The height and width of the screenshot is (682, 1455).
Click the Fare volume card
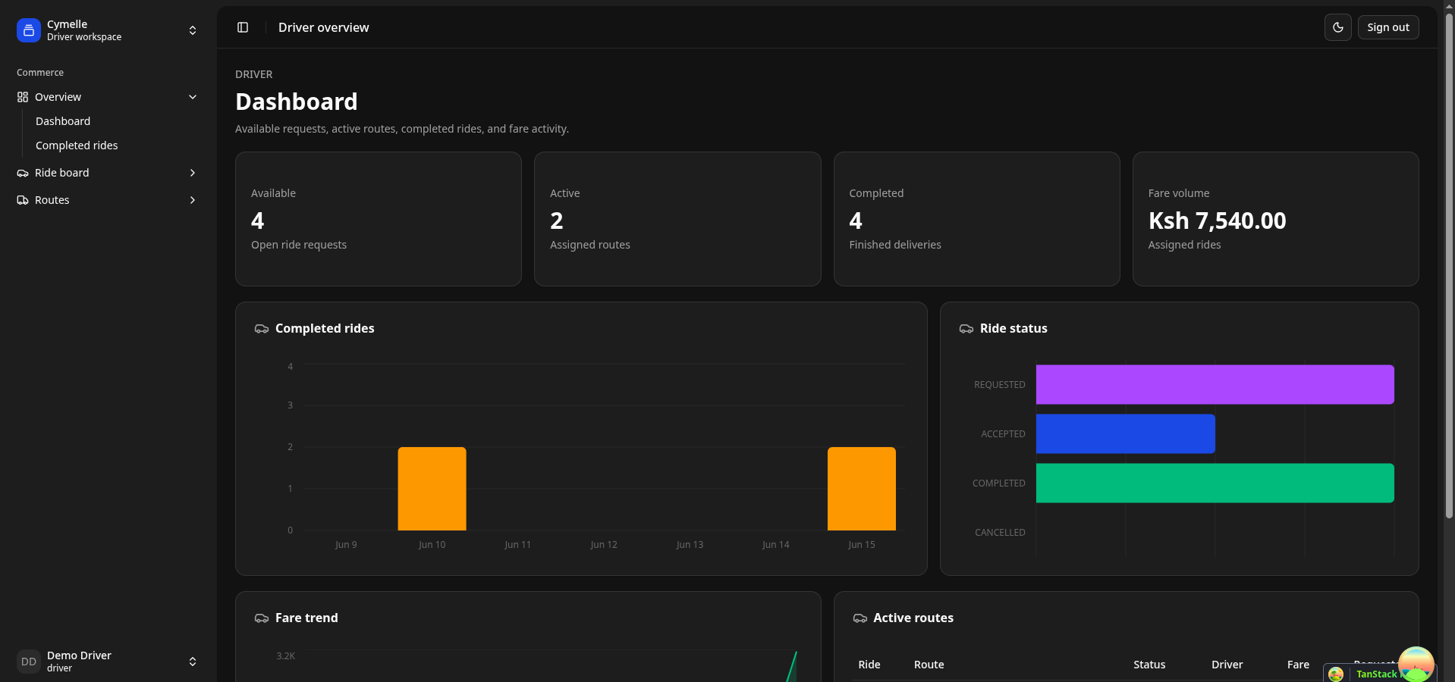(1276, 219)
